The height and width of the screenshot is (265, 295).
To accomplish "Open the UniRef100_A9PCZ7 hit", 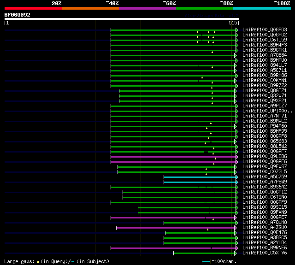I will pyautogui.click(x=265, y=106).
